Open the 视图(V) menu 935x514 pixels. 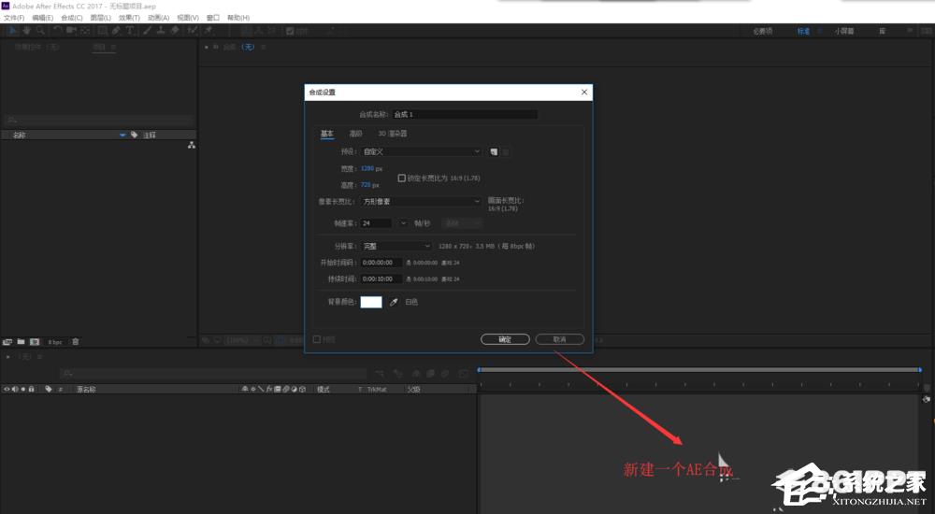(187, 18)
